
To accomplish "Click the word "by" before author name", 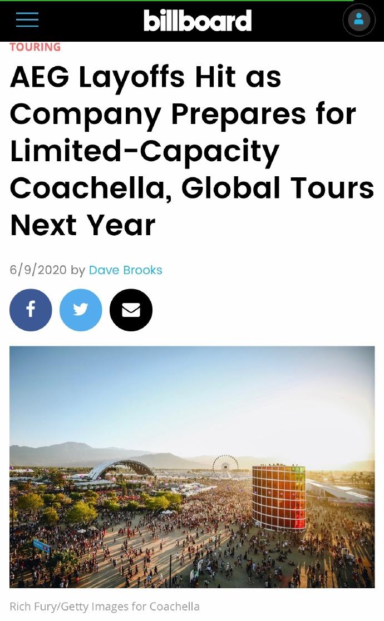I will 78,270.
